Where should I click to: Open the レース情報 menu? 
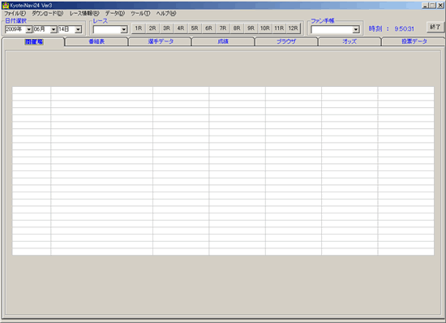[84, 13]
